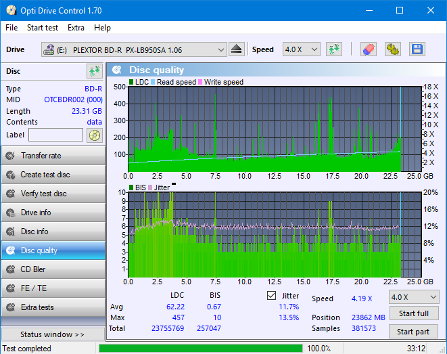Click the Write speed legend swatch
This screenshot has width=447, height=354.
200,82
